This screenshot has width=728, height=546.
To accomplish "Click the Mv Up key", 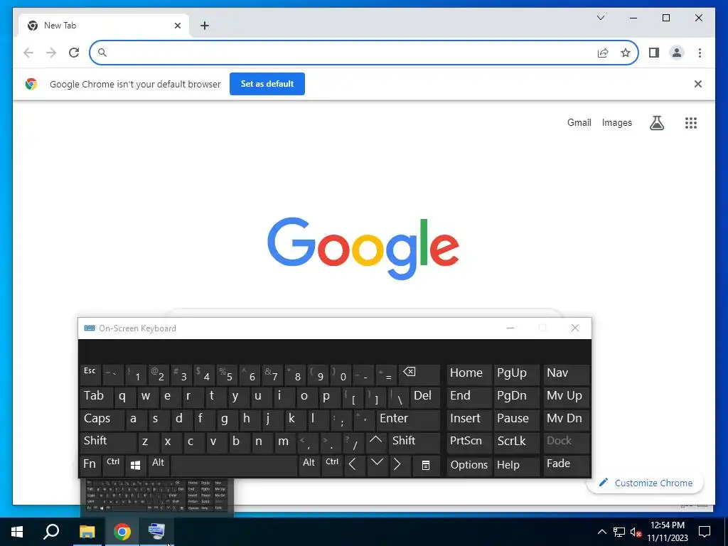I will [x=567, y=397].
